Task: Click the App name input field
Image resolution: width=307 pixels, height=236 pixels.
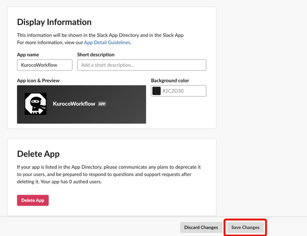Action: pos(45,65)
